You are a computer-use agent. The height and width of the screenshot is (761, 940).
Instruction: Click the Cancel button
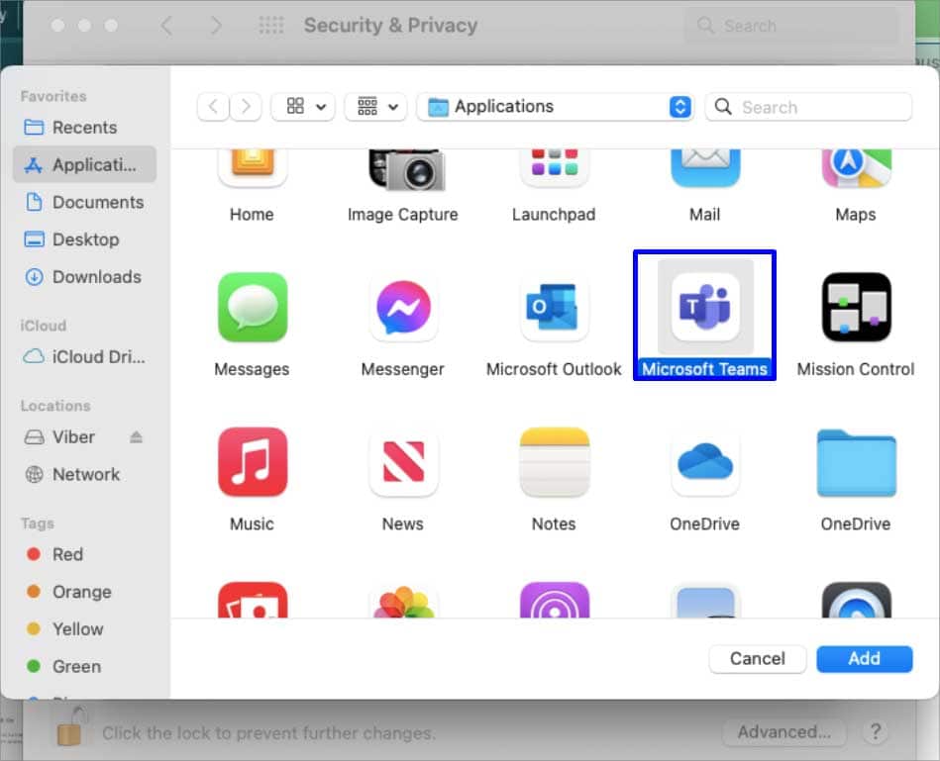(757, 659)
